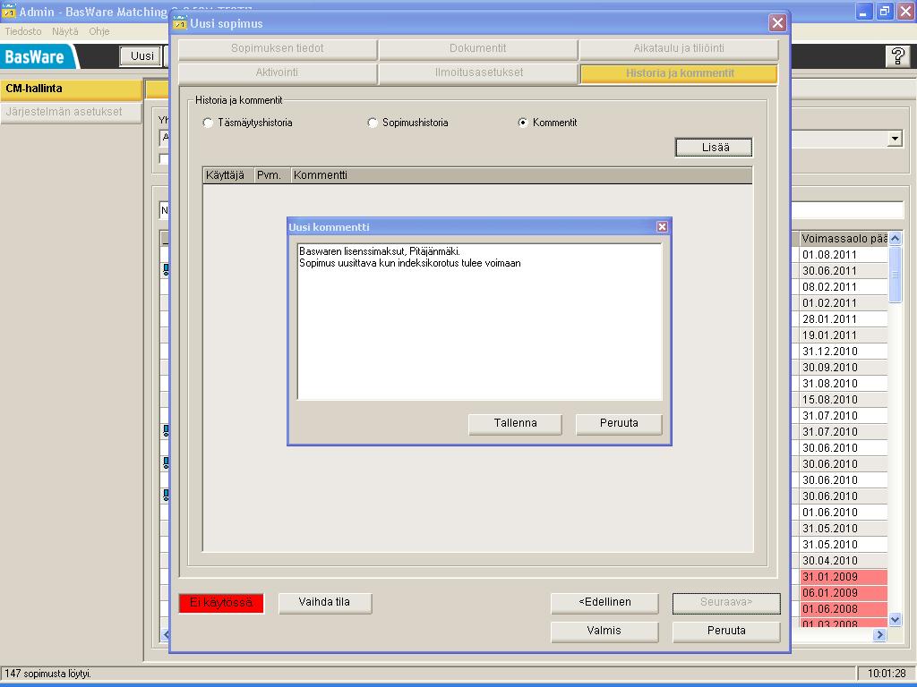Select the Täsmäytyshistoria radio button
The image size is (917, 687).
pyautogui.click(x=208, y=123)
